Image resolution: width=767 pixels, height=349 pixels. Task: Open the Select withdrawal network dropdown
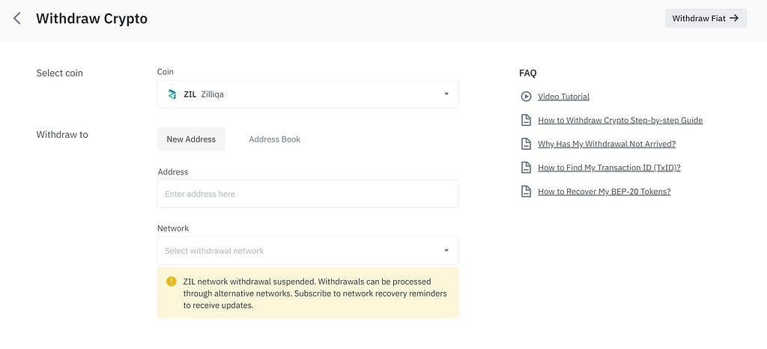(x=308, y=250)
